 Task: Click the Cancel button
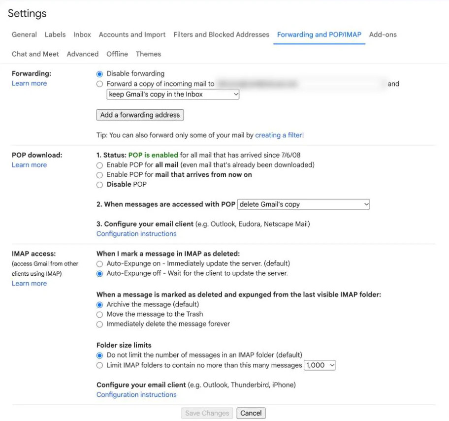pyautogui.click(x=251, y=413)
